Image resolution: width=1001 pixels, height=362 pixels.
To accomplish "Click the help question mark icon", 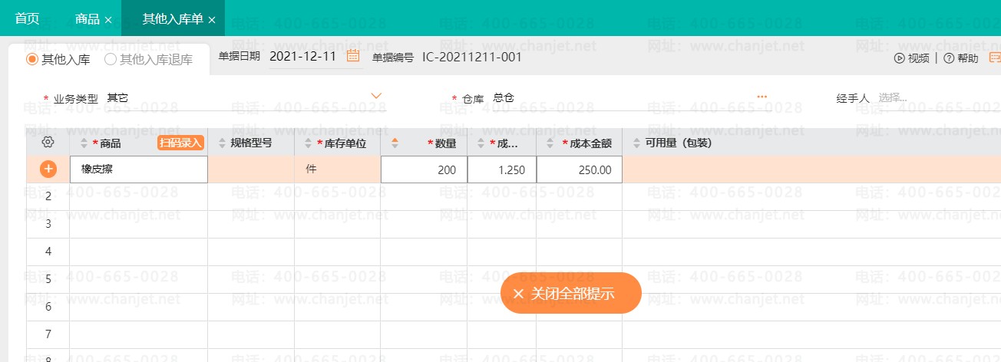I will point(949,58).
